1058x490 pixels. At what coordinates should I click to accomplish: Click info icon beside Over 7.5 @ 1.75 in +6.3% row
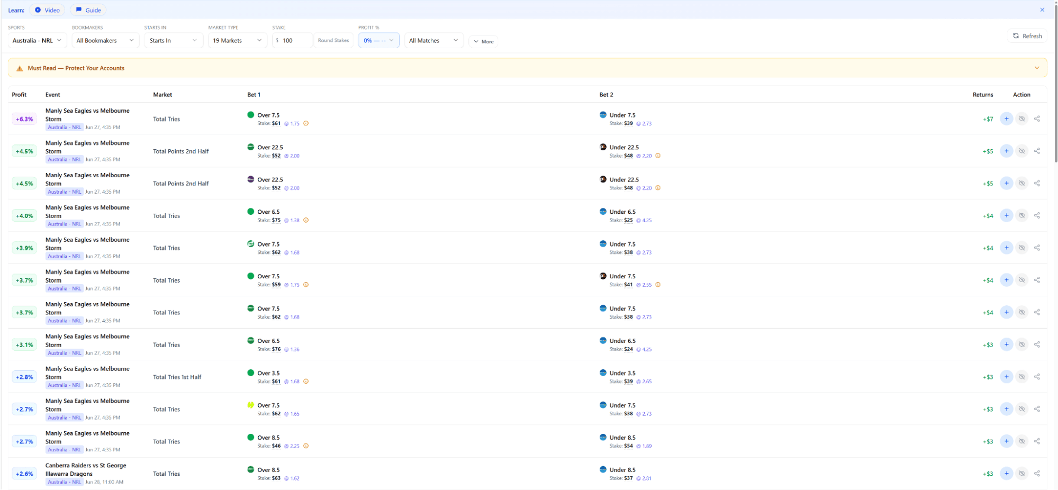306,124
